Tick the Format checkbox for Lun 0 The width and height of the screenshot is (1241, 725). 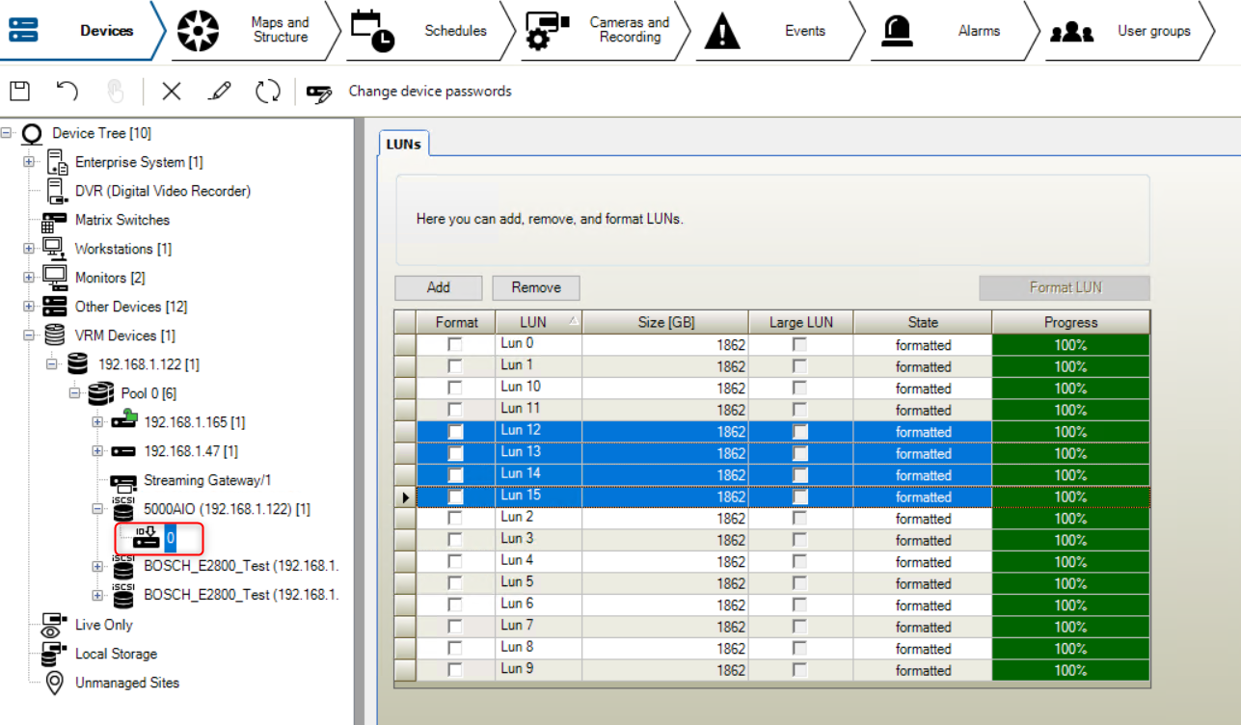pyautogui.click(x=455, y=345)
